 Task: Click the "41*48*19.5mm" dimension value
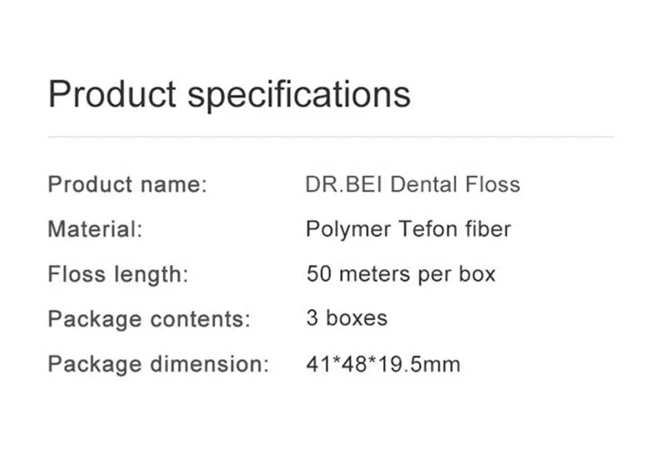383,365
